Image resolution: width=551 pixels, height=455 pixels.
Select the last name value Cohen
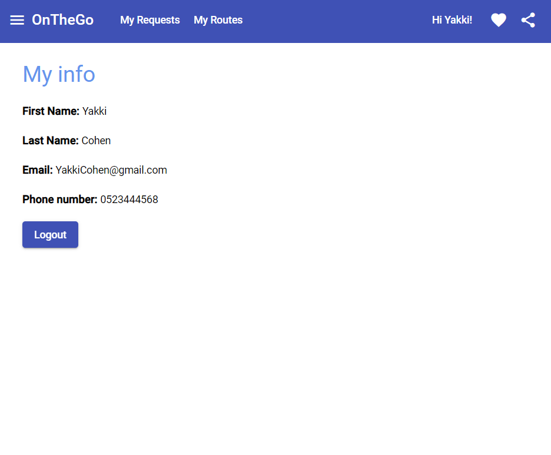point(96,141)
